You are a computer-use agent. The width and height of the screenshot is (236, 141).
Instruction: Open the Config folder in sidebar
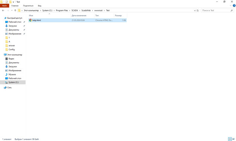click(x=11, y=49)
